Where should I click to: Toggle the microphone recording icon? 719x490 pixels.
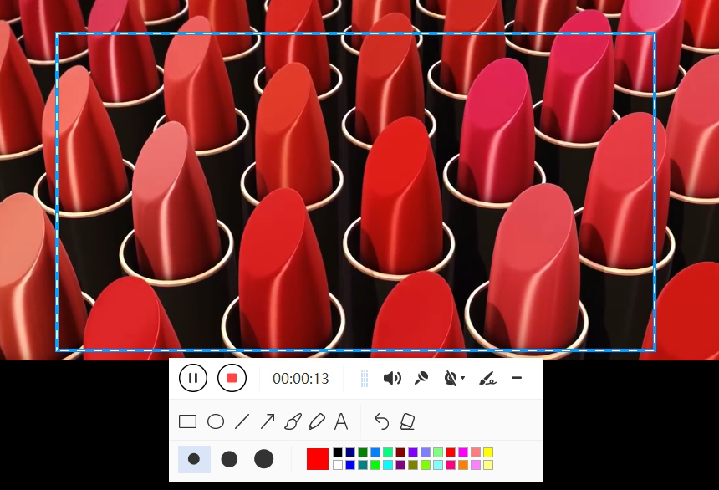[x=421, y=378]
